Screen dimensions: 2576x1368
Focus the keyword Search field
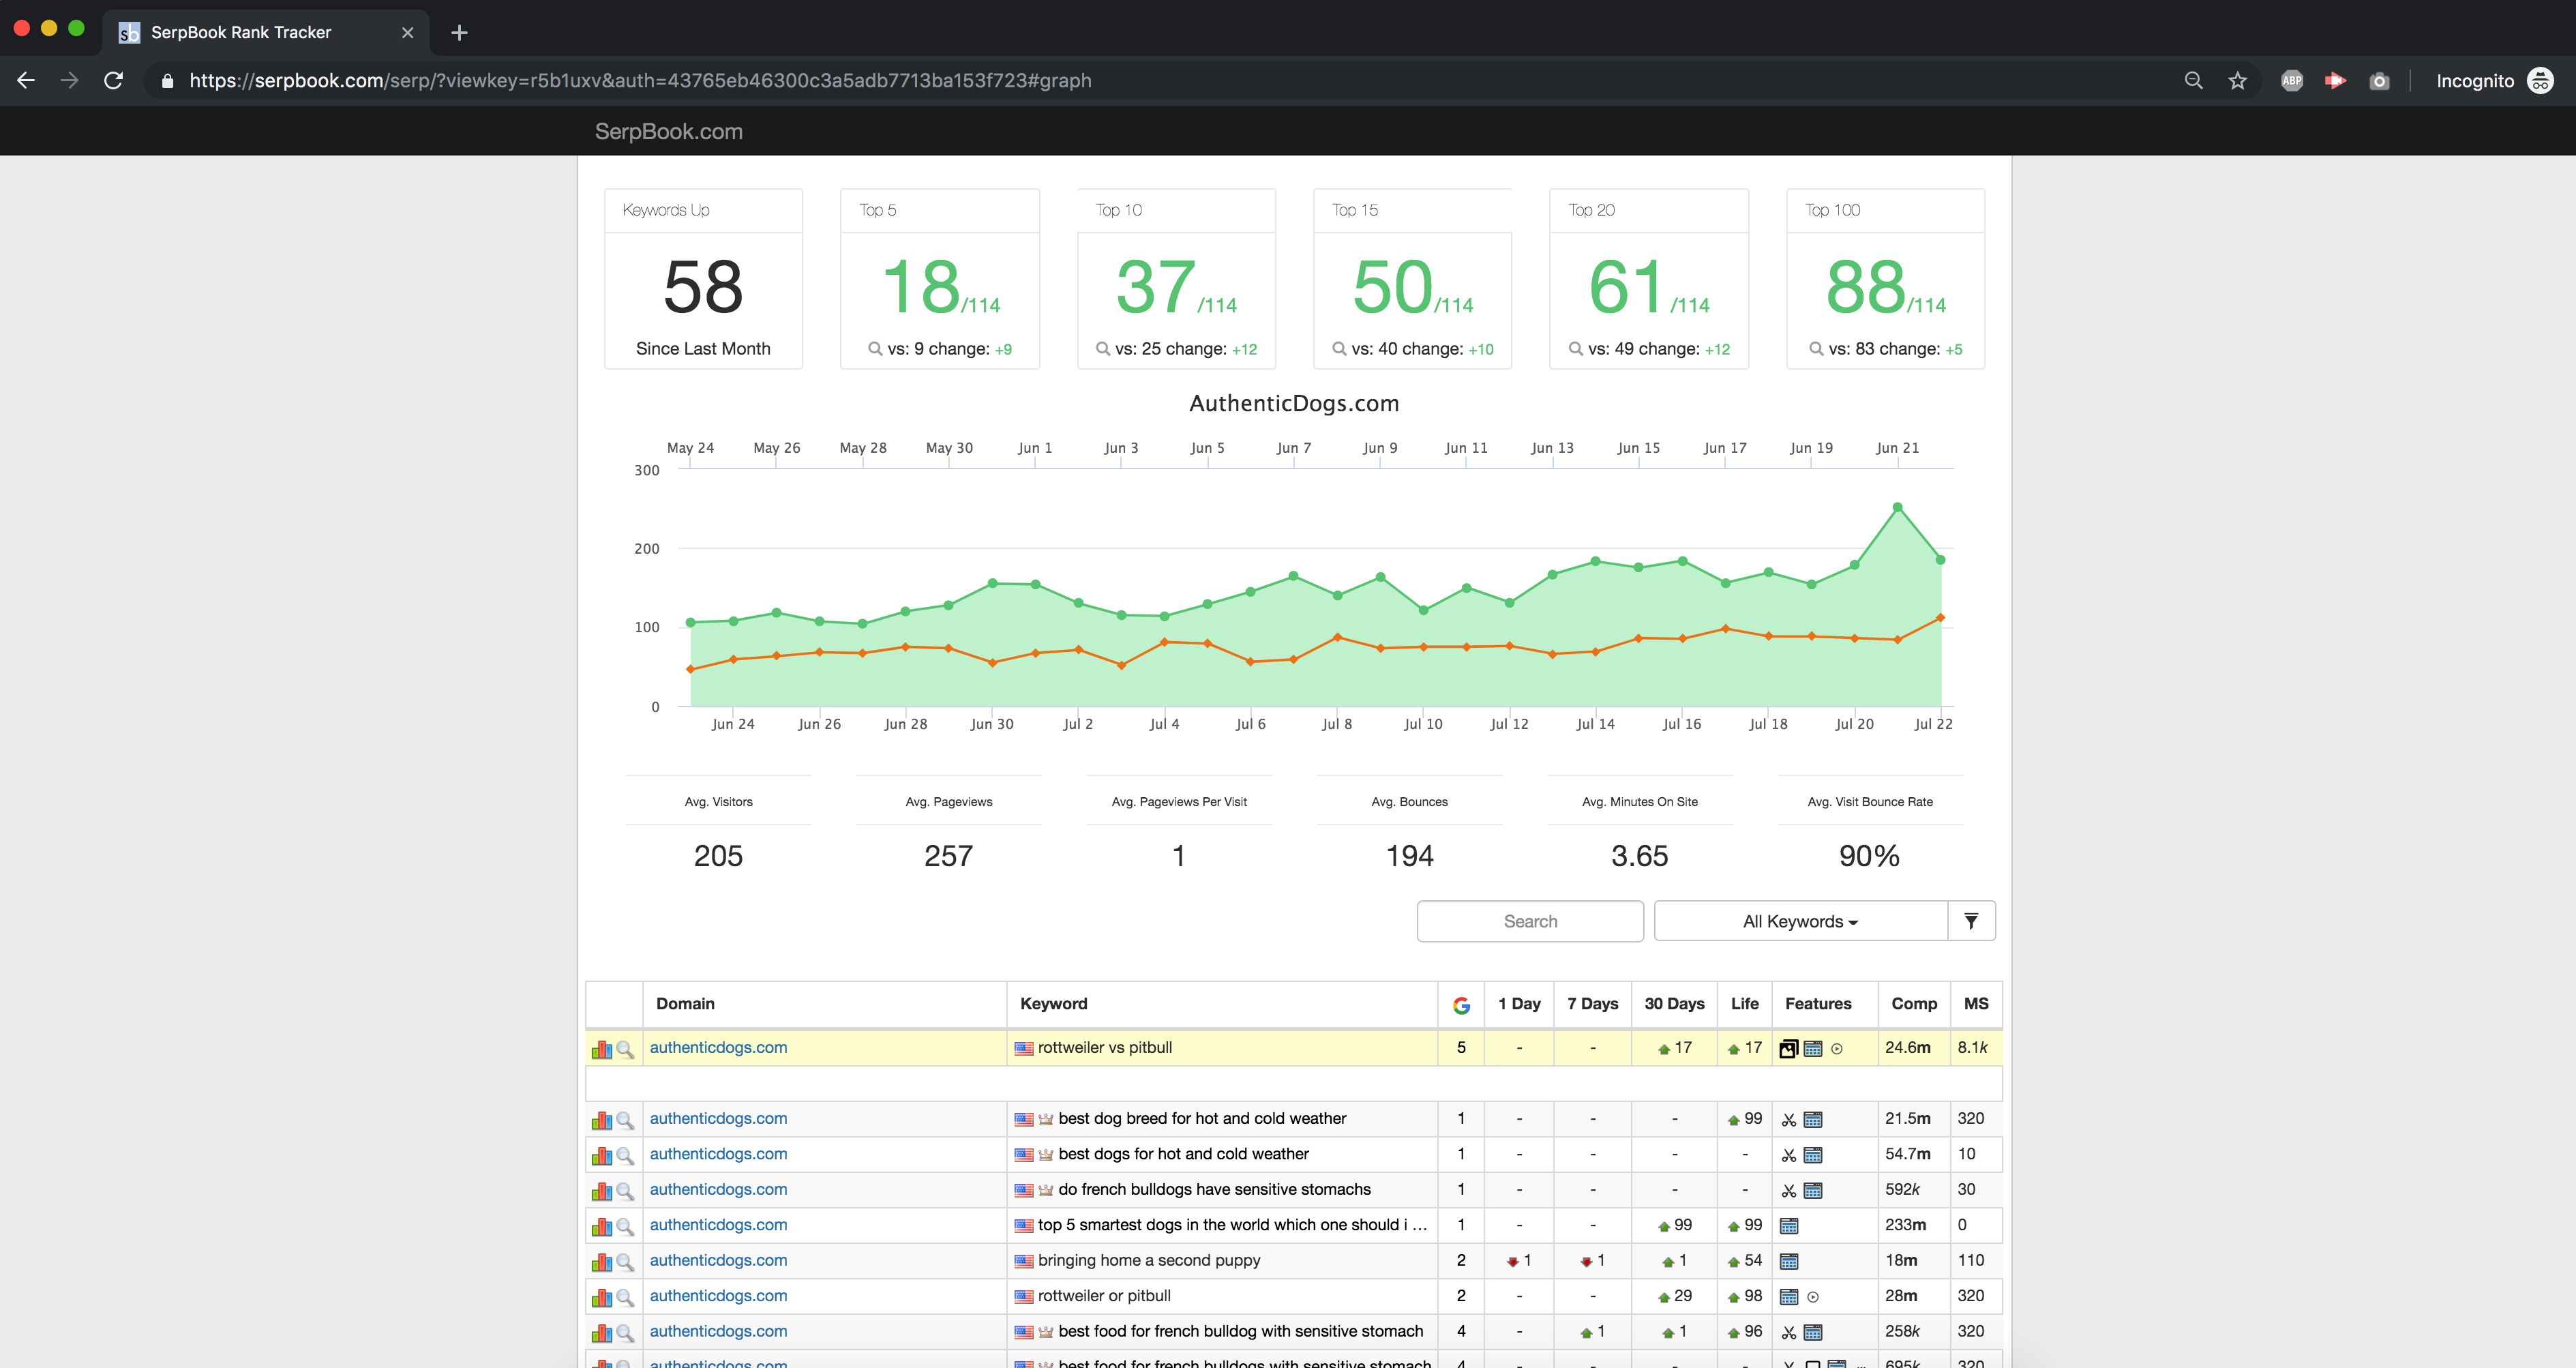tap(1530, 921)
